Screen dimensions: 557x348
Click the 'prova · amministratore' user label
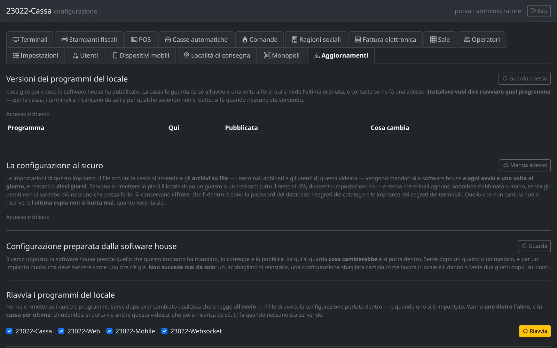(488, 11)
